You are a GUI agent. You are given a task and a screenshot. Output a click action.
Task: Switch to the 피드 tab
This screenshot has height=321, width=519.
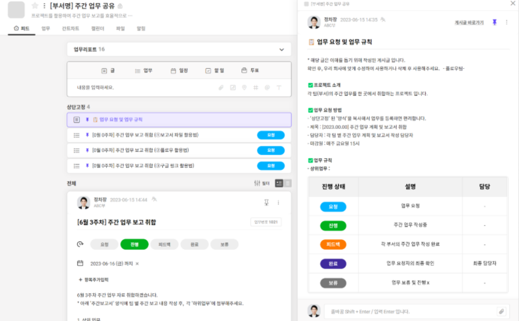(21, 29)
